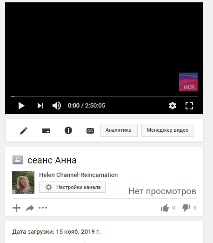Go to Менеджер видео

point(167,130)
